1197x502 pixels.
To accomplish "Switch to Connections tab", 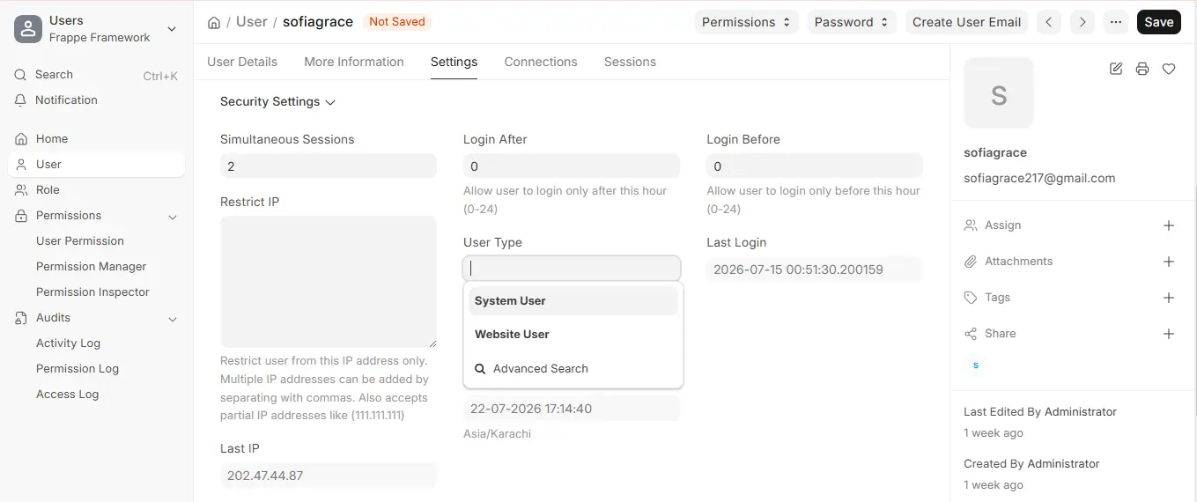I will click(x=541, y=62).
